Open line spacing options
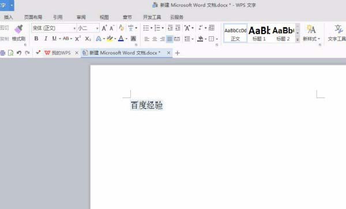 187,39
